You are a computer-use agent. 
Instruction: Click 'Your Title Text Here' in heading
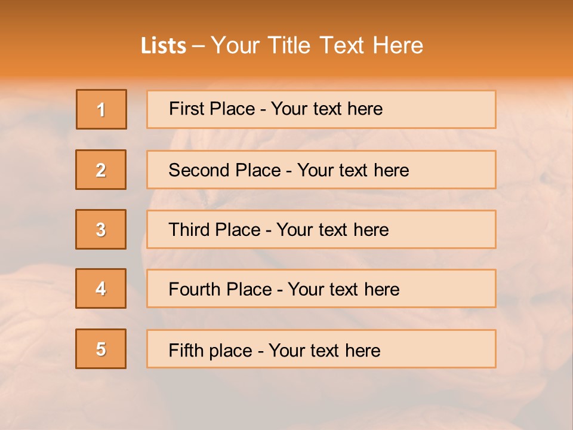pos(317,45)
